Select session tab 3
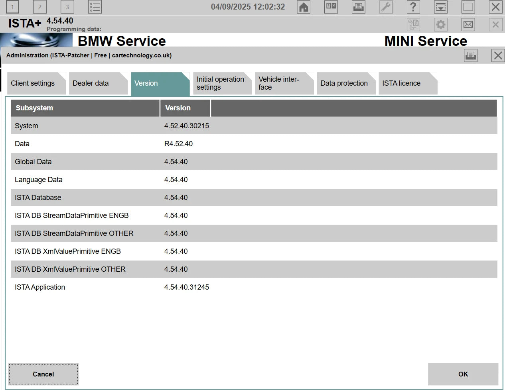Screen dimensions: 505x390 tap(67, 7)
